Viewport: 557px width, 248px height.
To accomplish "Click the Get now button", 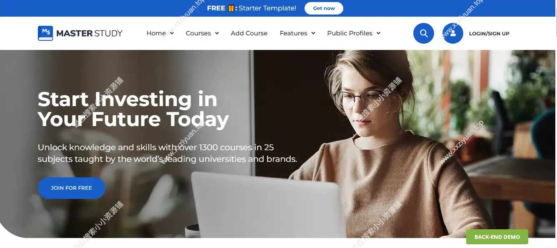I will [324, 8].
